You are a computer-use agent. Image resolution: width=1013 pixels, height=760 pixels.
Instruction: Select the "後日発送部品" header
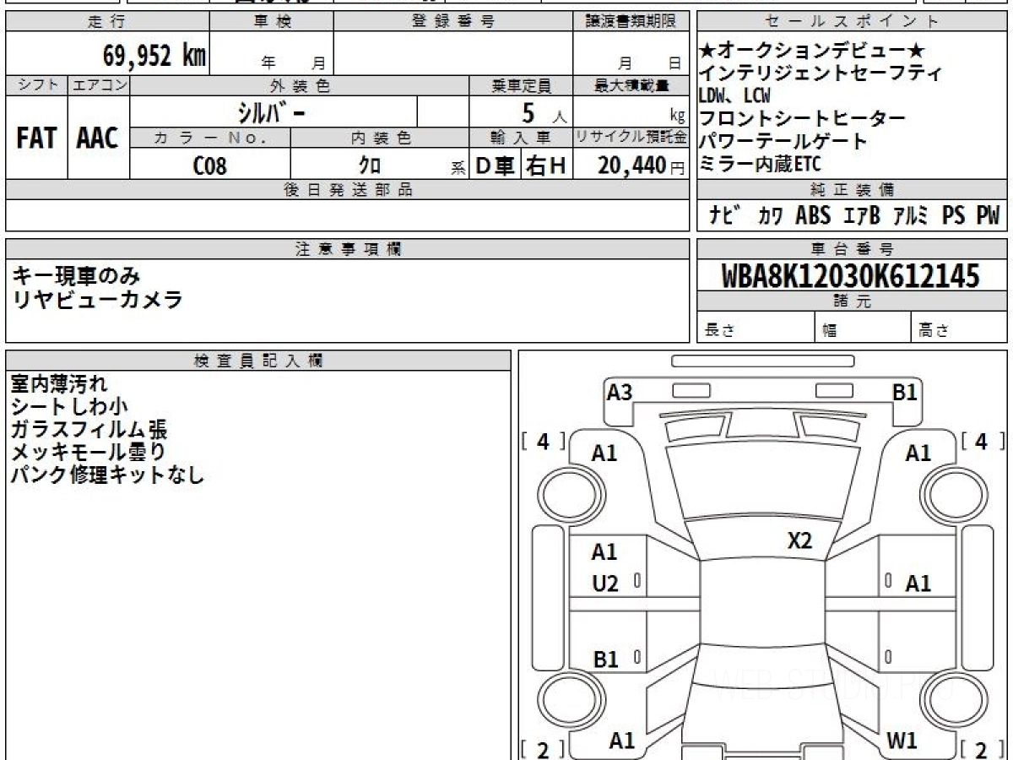tap(347, 190)
